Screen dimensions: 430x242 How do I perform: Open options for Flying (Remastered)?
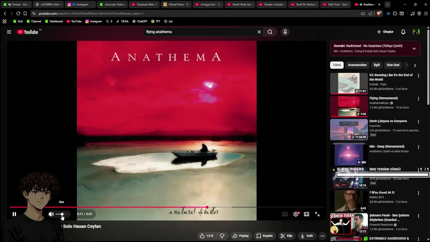click(418, 99)
